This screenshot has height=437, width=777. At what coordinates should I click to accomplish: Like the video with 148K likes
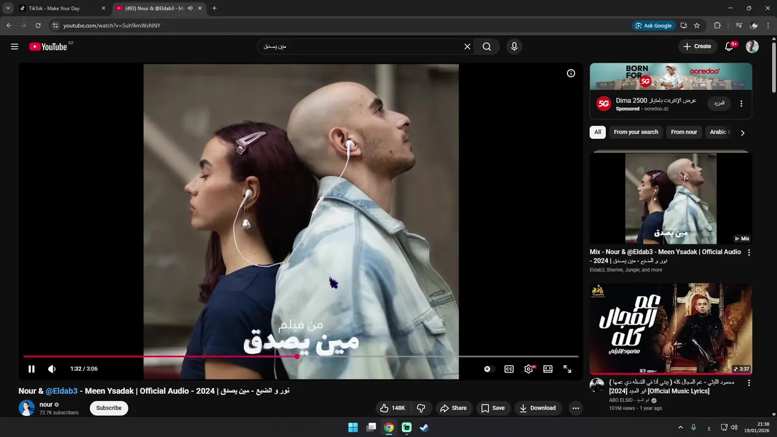[x=392, y=408]
